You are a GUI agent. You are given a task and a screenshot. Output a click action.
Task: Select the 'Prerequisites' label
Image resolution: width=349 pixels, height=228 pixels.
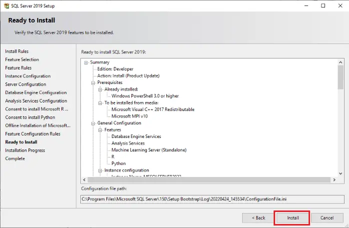click(x=110, y=82)
